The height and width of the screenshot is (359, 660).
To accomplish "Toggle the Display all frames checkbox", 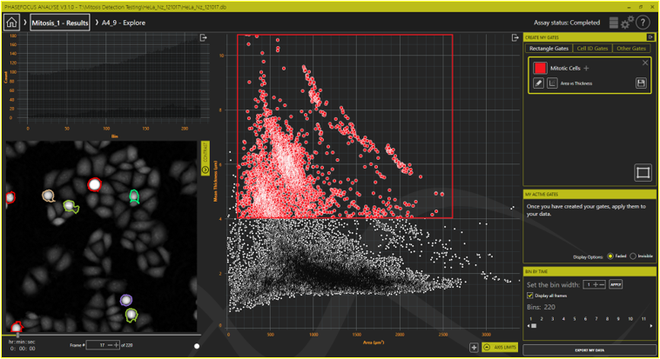I will [530, 296].
